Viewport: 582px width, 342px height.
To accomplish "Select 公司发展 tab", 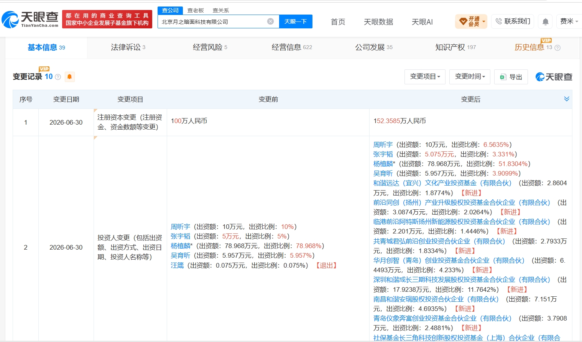I will tap(374, 47).
